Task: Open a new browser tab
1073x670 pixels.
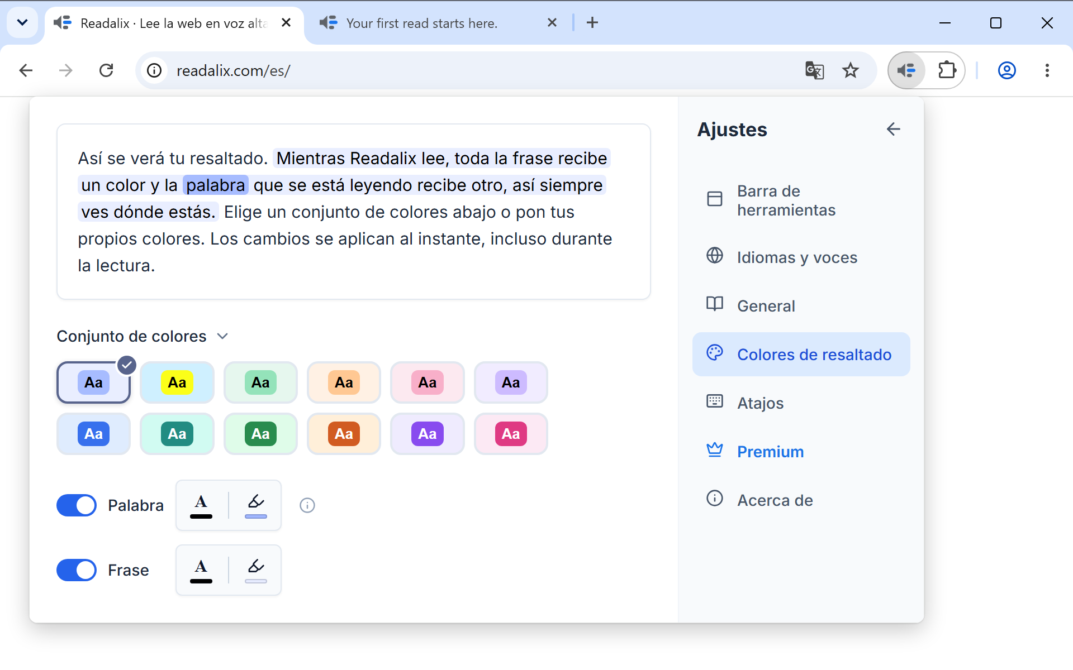Action: [592, 23]
